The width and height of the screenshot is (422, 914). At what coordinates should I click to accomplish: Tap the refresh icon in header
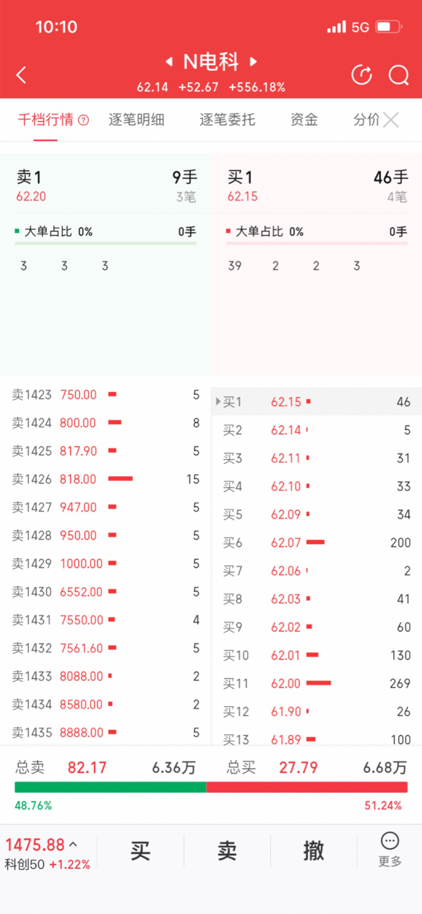pyautogui.click(x=362, y=75)
